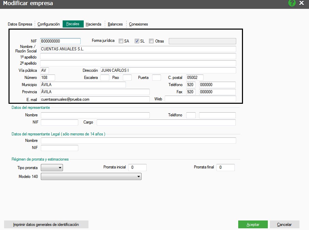
Task: Click the 'Modificar empresa' window title
Action: (x=28, y=3)
